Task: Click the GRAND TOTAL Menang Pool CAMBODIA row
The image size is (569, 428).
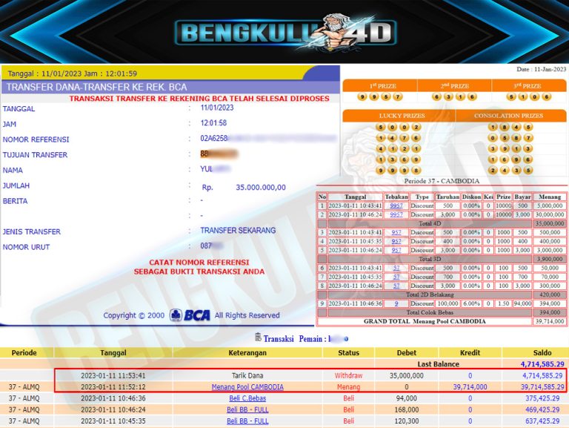Action: 442,321
